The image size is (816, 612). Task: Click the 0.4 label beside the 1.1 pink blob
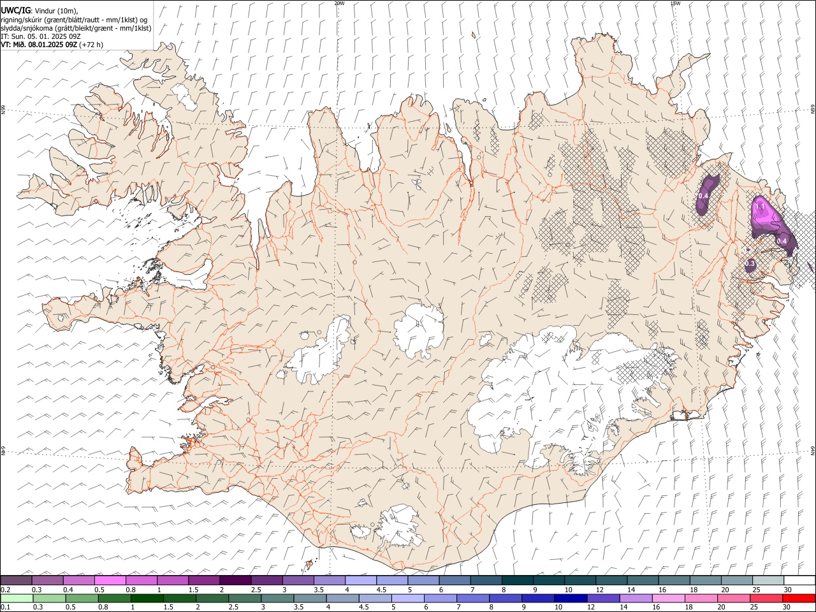[782, 240]
